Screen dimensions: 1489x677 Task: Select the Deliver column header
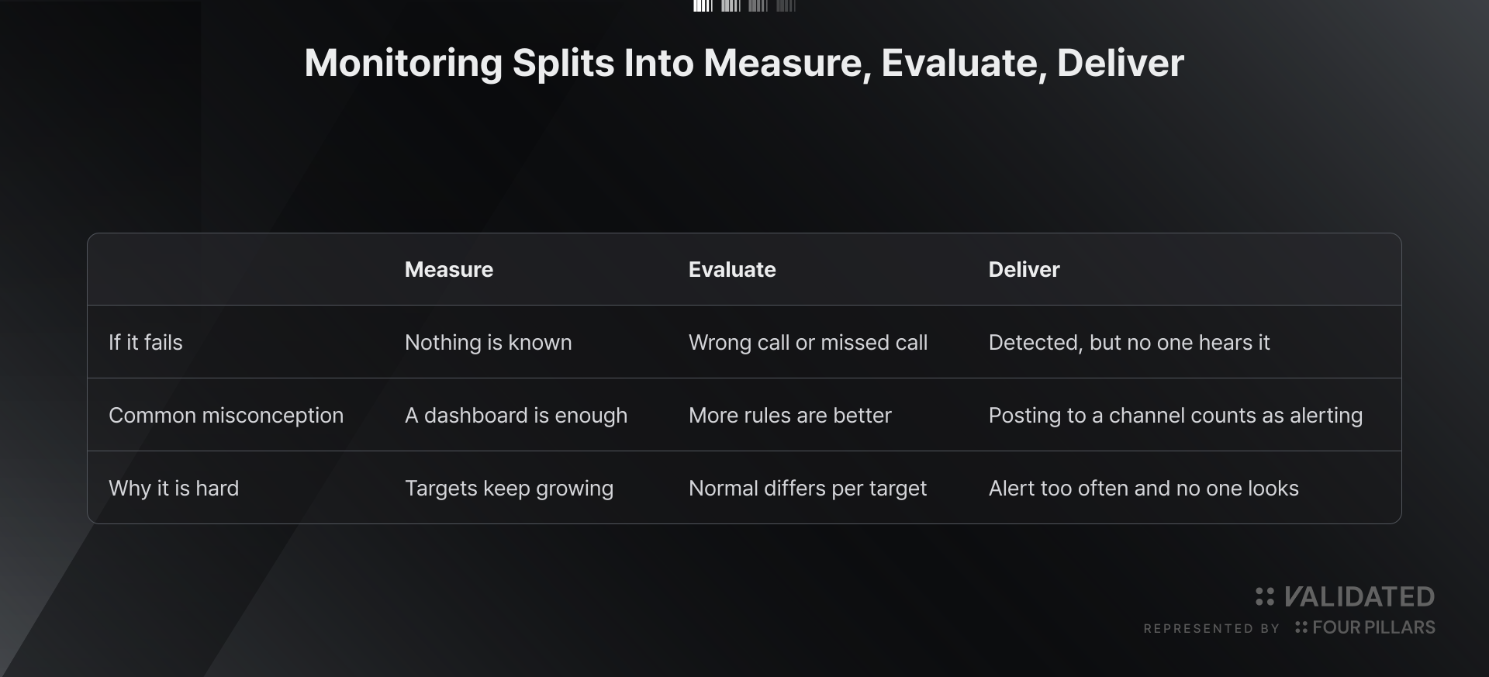1024,270
